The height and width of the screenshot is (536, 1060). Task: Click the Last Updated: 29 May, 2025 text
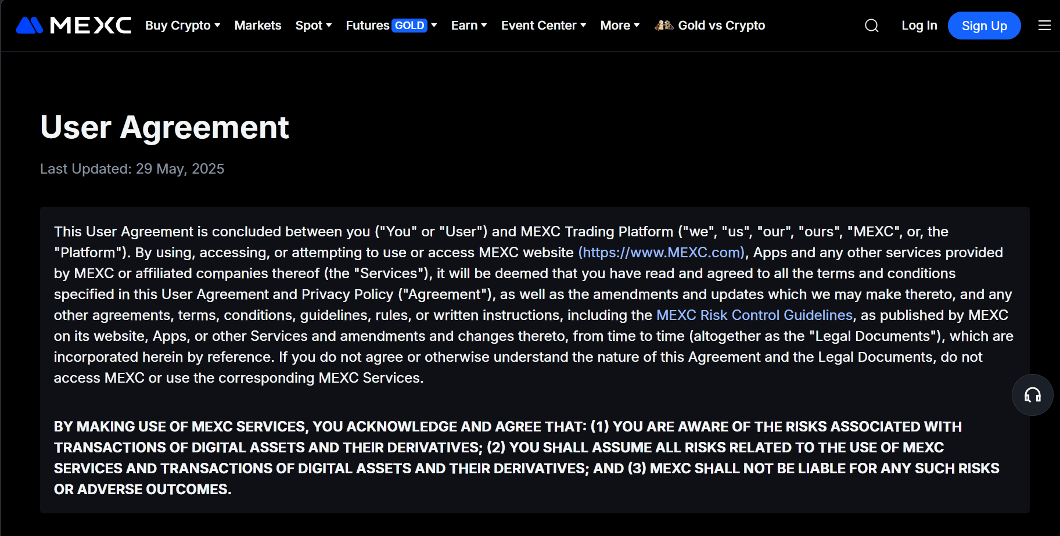pyautogui.click(x=132, y=168)
